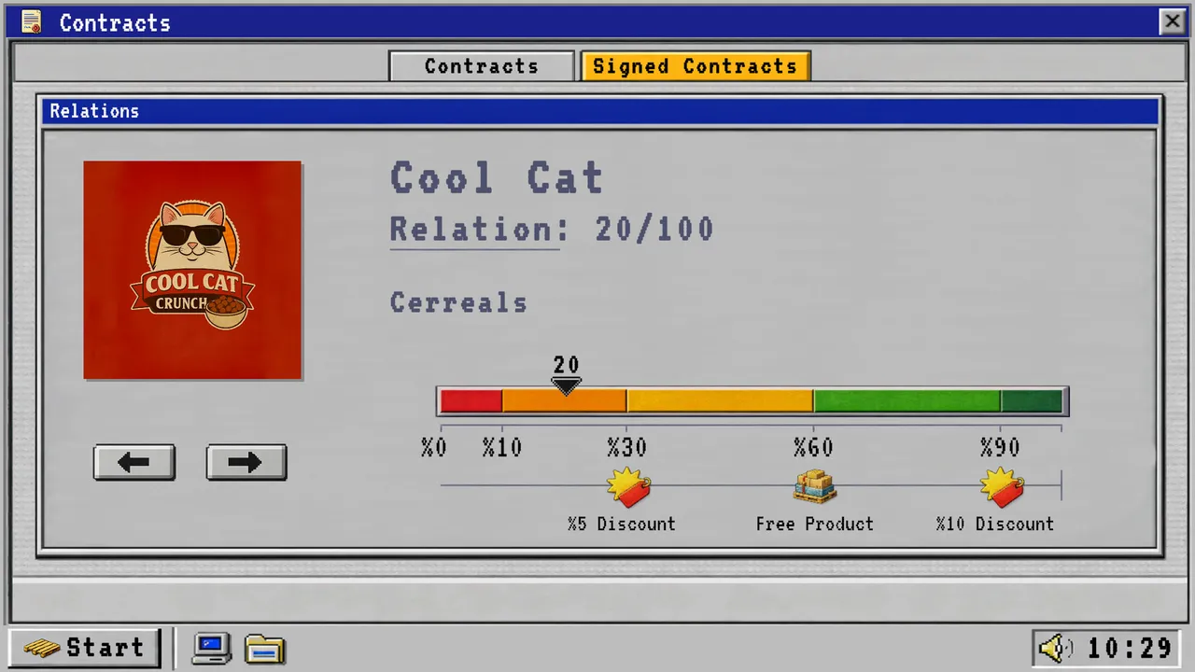Click the Free Product label
This screenshot has width=1195, height=672.
815,524
